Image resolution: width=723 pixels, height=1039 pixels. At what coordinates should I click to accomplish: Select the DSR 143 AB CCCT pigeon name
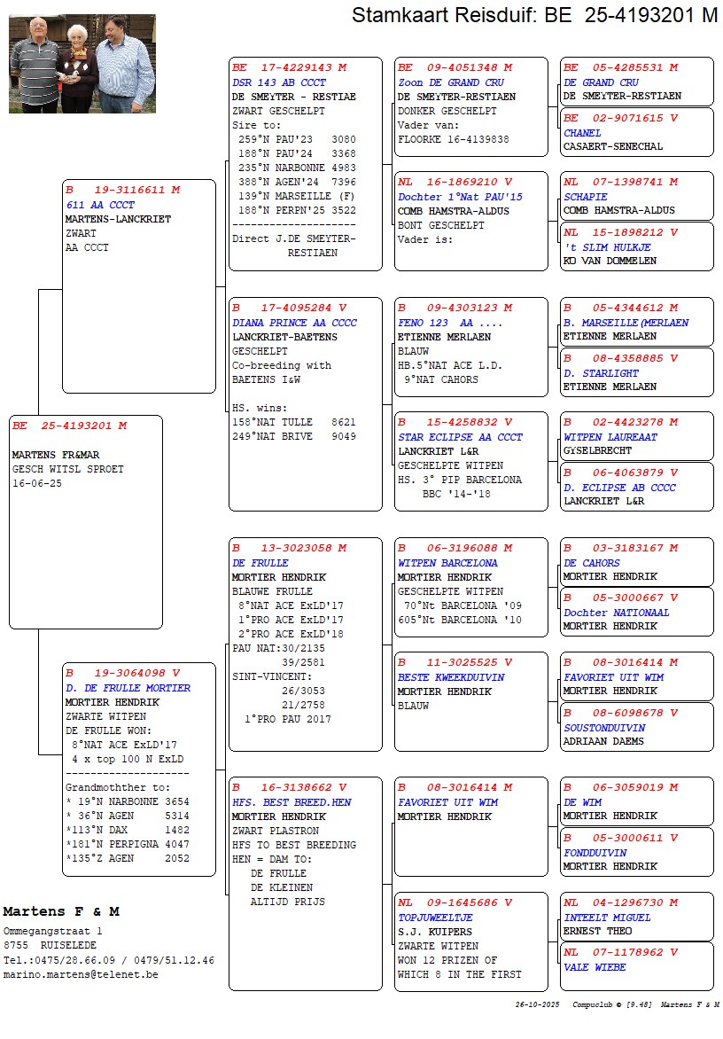point(279,82)
